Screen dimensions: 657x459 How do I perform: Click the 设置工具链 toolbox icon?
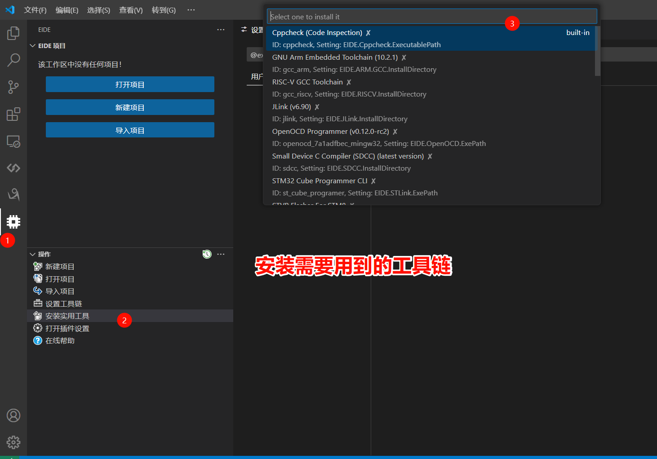[x=38, y=304]
